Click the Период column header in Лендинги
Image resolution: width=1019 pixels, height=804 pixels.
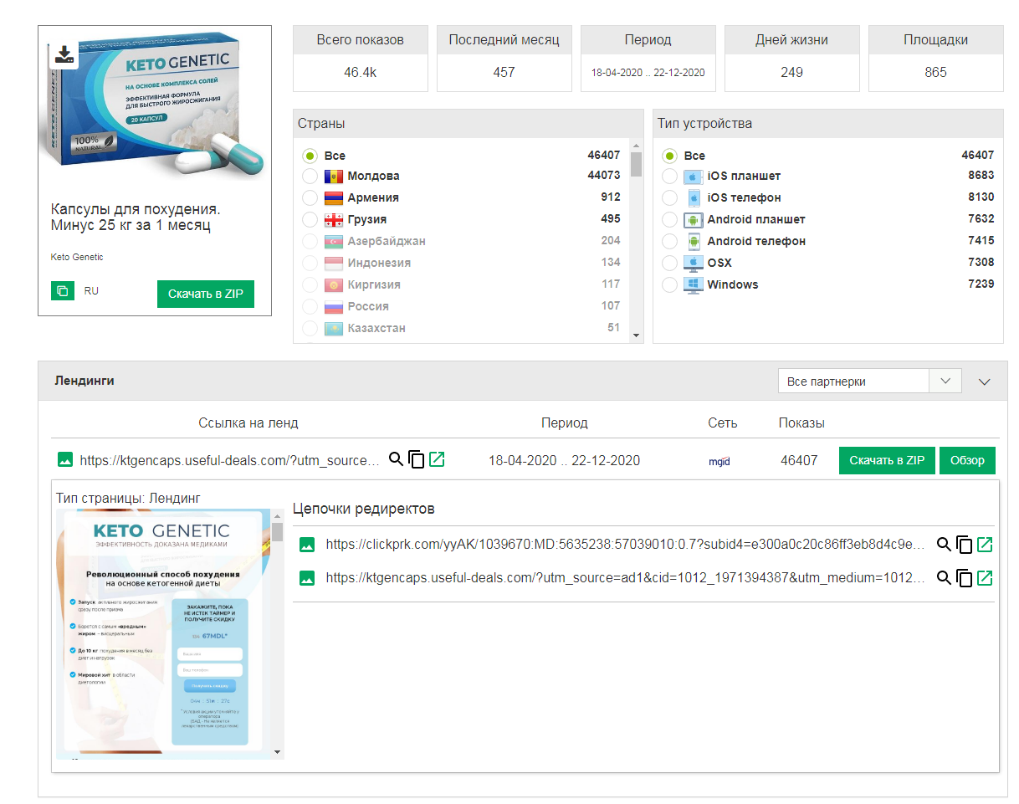tap(564, 422)
